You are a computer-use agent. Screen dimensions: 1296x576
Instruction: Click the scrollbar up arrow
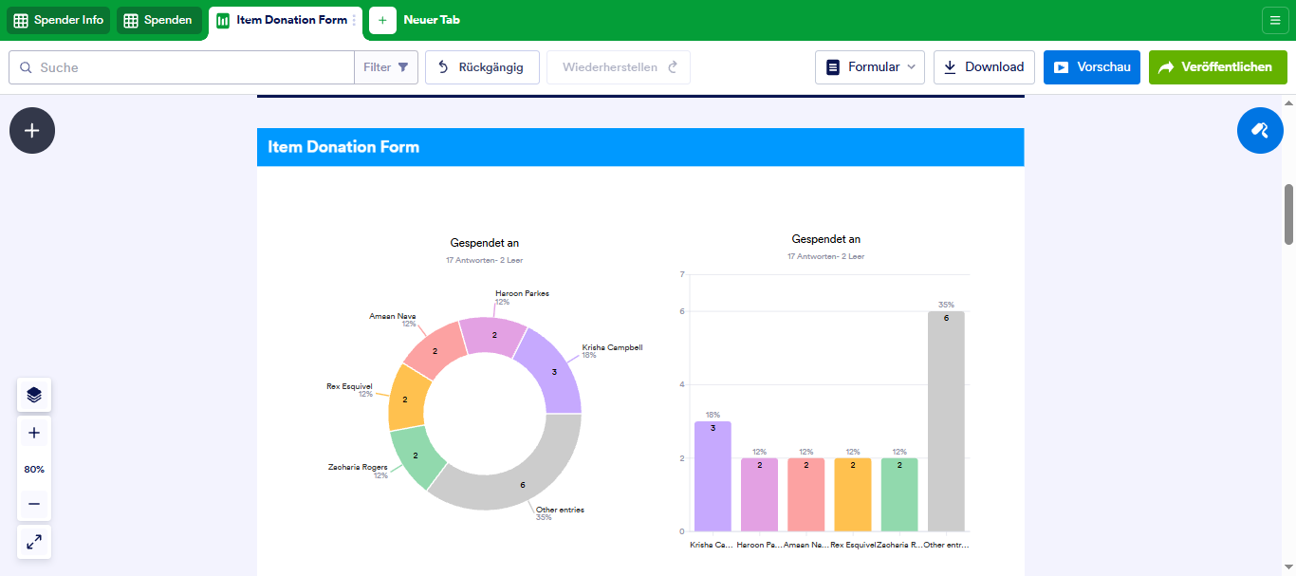click(1288, 102)
